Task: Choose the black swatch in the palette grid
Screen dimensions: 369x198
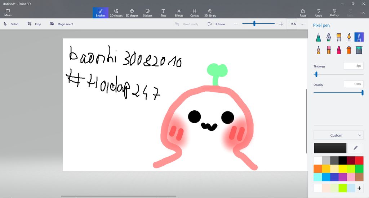Action: point(343,161)
